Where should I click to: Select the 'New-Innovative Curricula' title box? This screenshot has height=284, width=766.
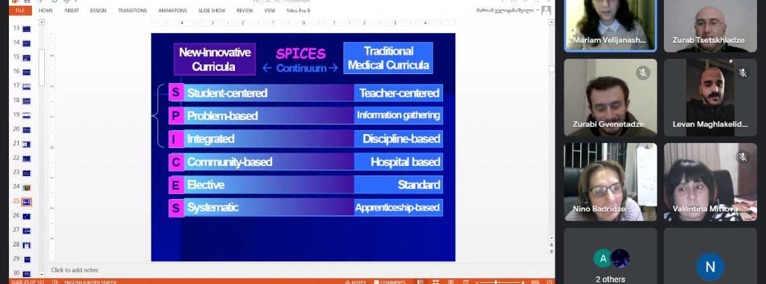(x=214, y=59)
